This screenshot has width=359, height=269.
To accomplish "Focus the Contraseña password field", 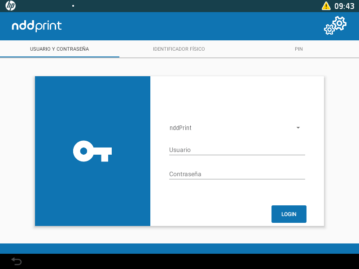I will point(237,174).
